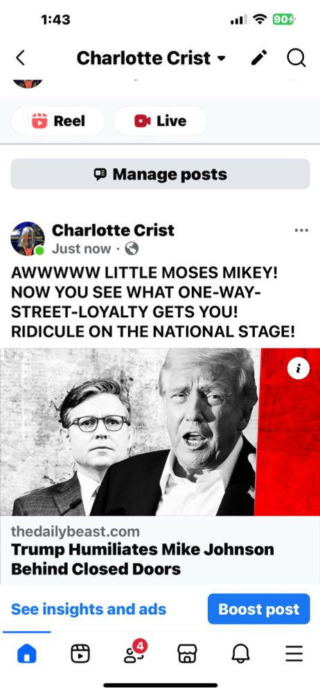Switch to the Video tab
Viewport: 320px width, 694px height.
point(80,653)
